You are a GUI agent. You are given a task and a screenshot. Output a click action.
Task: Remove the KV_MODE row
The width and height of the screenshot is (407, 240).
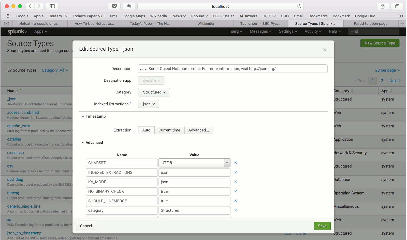click(x=236, y=182)
